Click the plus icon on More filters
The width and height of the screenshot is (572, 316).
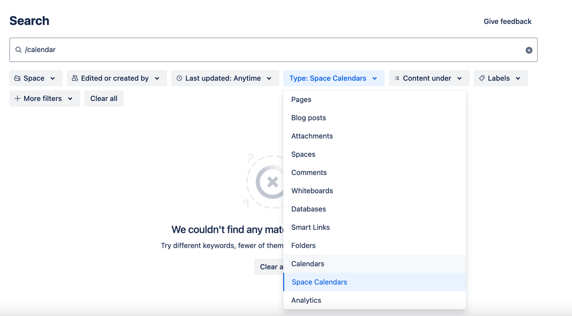tap(17, 99)
